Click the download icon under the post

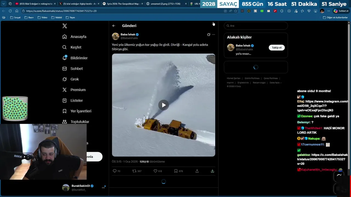tap(212, 171)
